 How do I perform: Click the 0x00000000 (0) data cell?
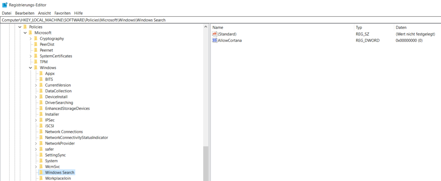pos(409,40)
